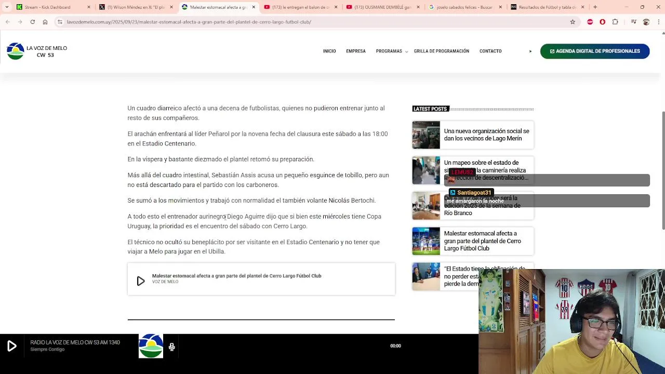
Task: Close the Stream - Kick Dashboard tab
Action: [x=89, y=7]
